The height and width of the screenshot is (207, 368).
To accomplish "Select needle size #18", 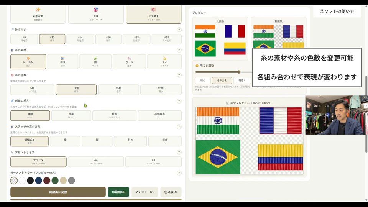I will pyautogui.click(x=136, y=39).
